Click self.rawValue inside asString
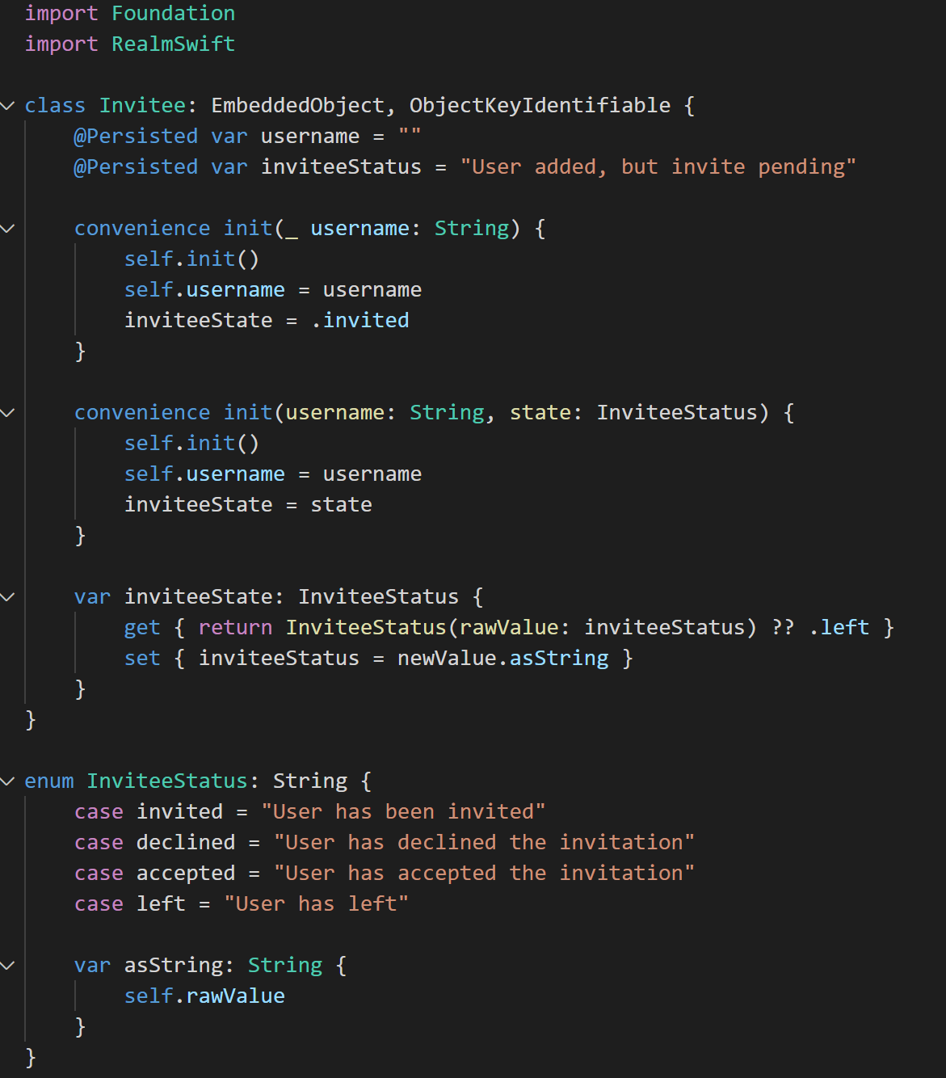 tap(204, 996)
